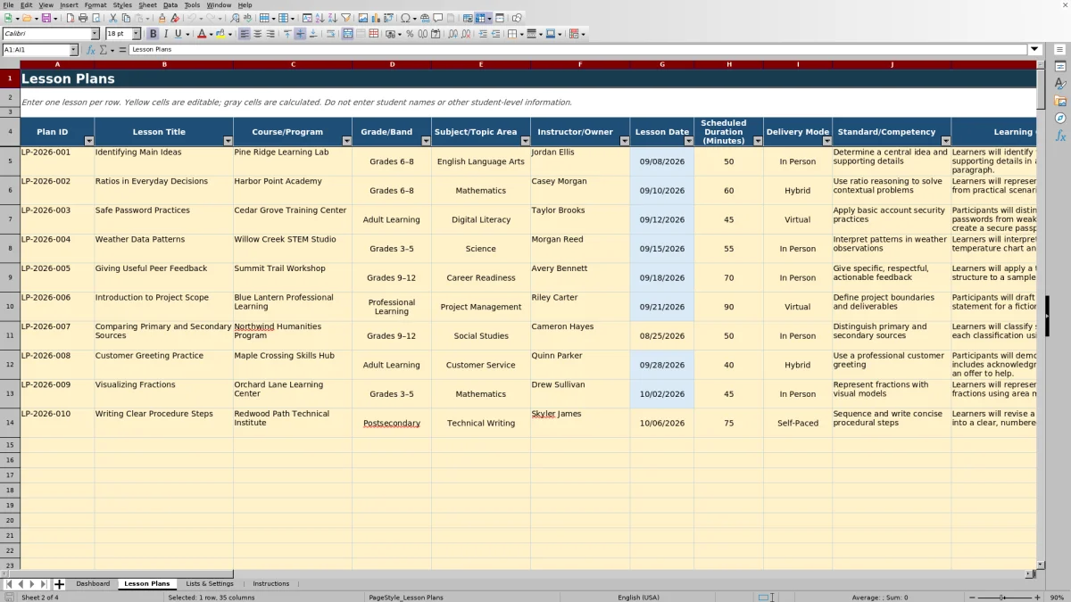
Task: Click the Name Box showing A1:AI1
Action: coord(35,50)
